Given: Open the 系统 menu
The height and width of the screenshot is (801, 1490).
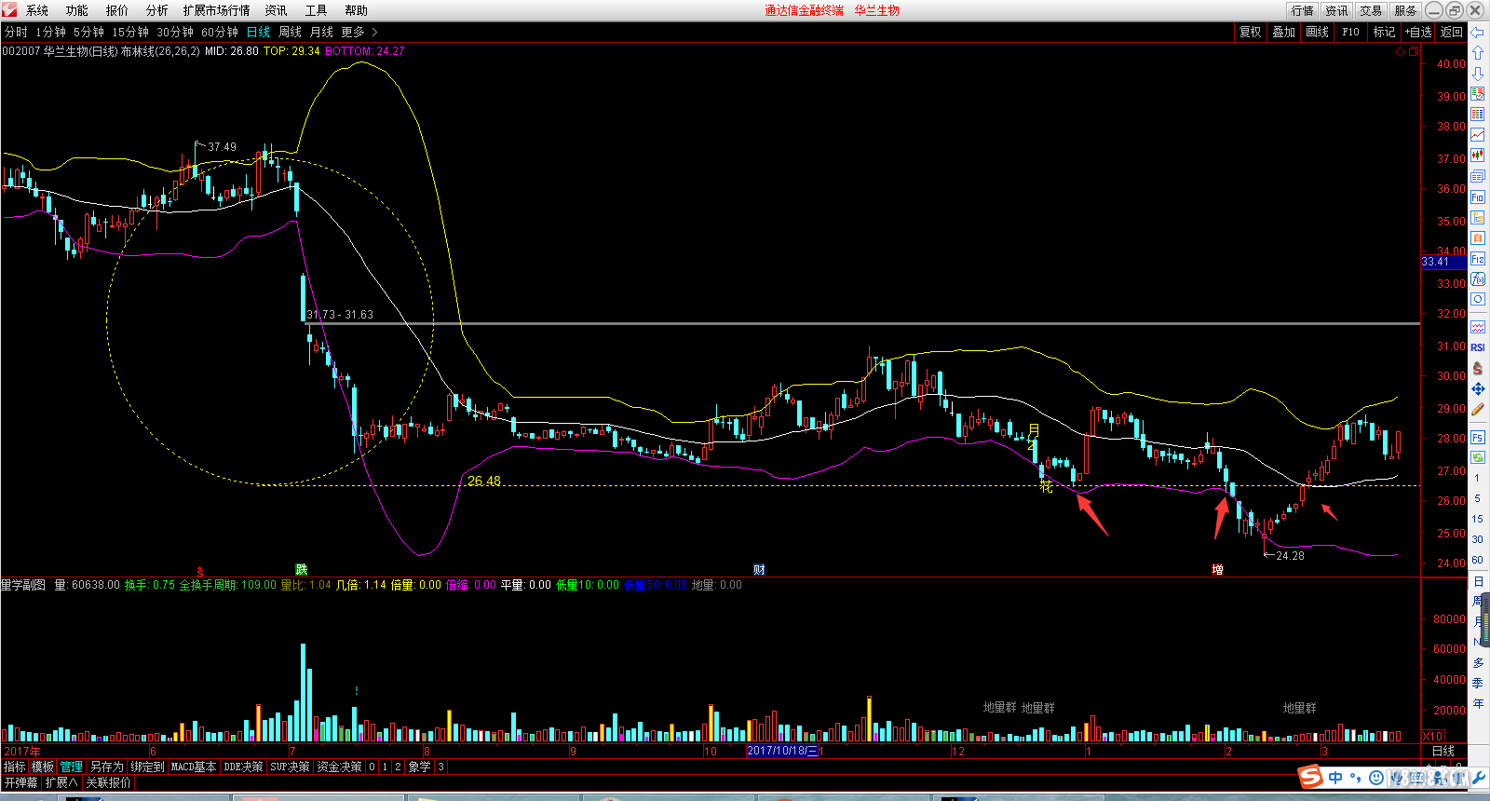Looking at the screenshot, I should [37, 10].
